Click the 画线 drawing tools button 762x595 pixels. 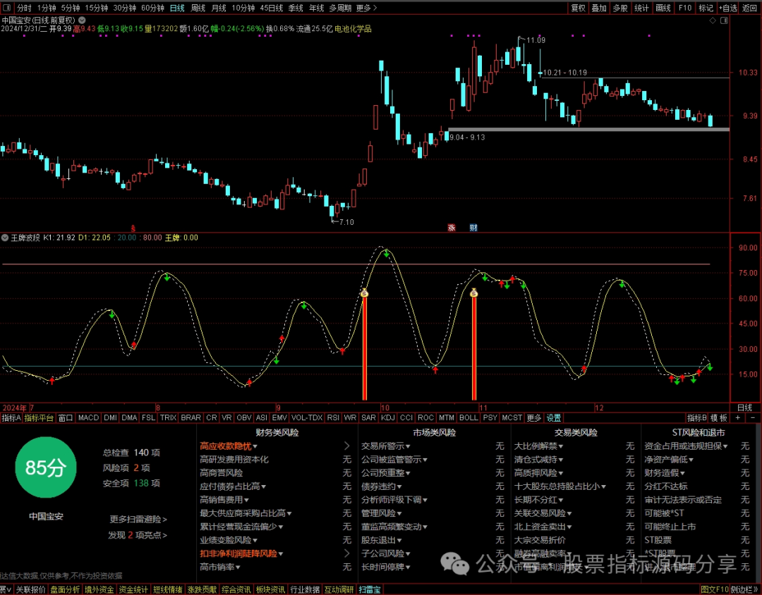click(663, 8)
